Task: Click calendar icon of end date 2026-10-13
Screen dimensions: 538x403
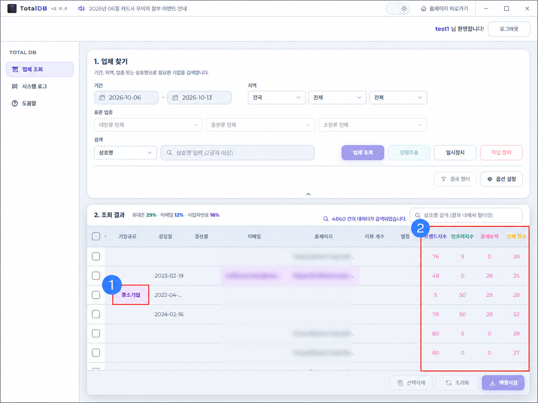Action: pos(175,98)
